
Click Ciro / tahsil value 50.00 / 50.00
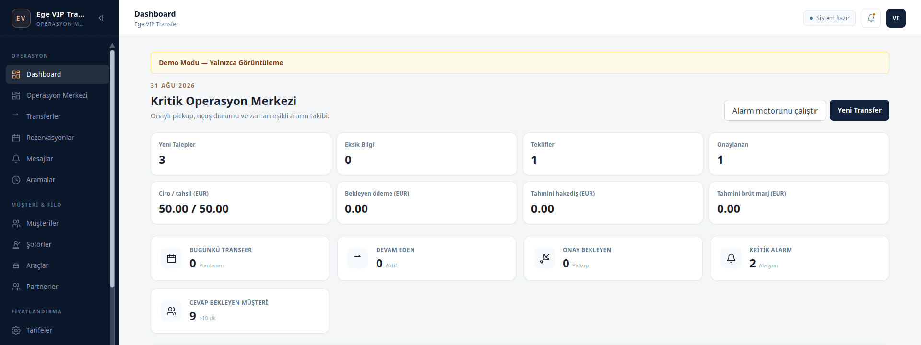point(194,209)
